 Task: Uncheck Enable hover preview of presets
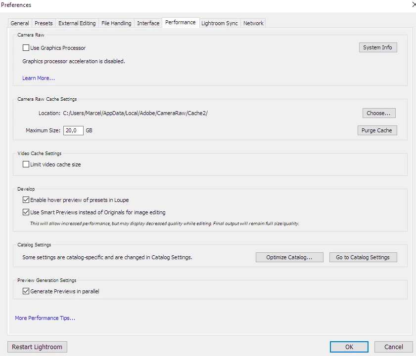click(26, 199)
